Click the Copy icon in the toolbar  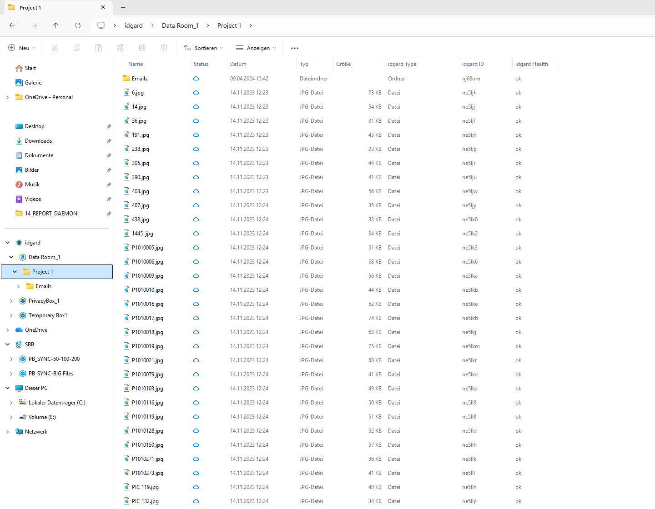click(77, 48)
